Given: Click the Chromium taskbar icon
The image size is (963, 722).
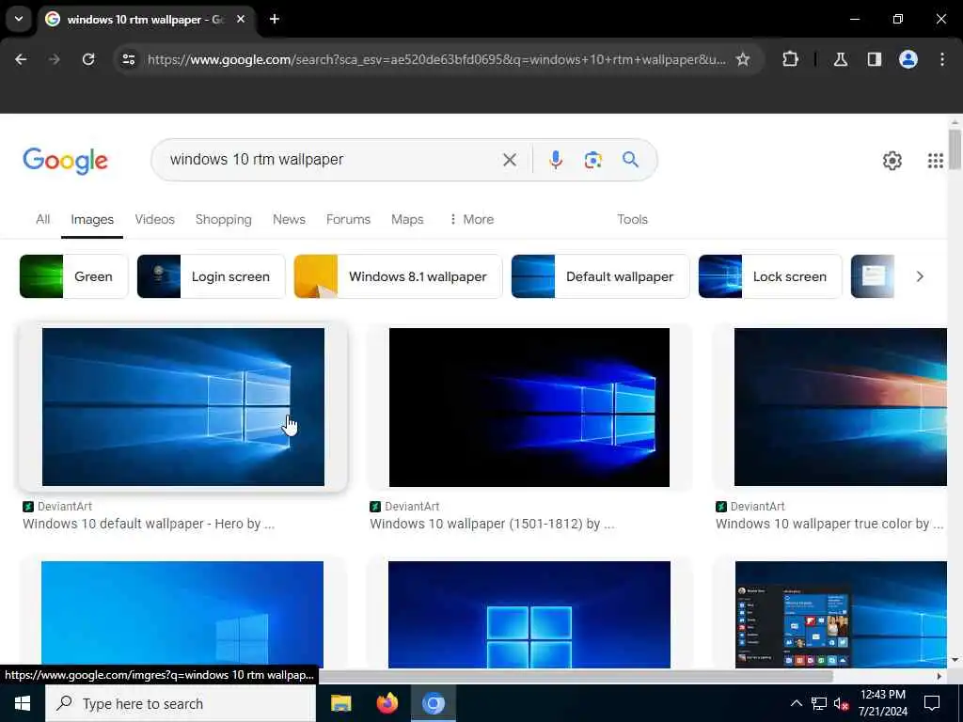Looking at the screenshot, I should 433,703.
